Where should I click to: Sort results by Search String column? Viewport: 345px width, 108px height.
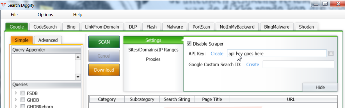(x=177, y=99)
